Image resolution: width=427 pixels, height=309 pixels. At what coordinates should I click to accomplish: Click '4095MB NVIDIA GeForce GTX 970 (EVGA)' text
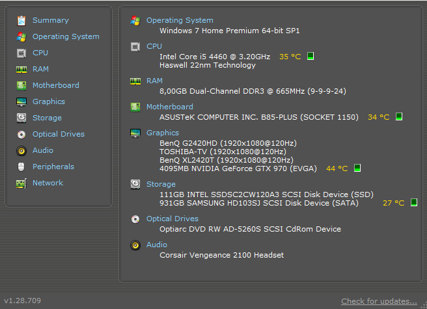pos(238,168)
